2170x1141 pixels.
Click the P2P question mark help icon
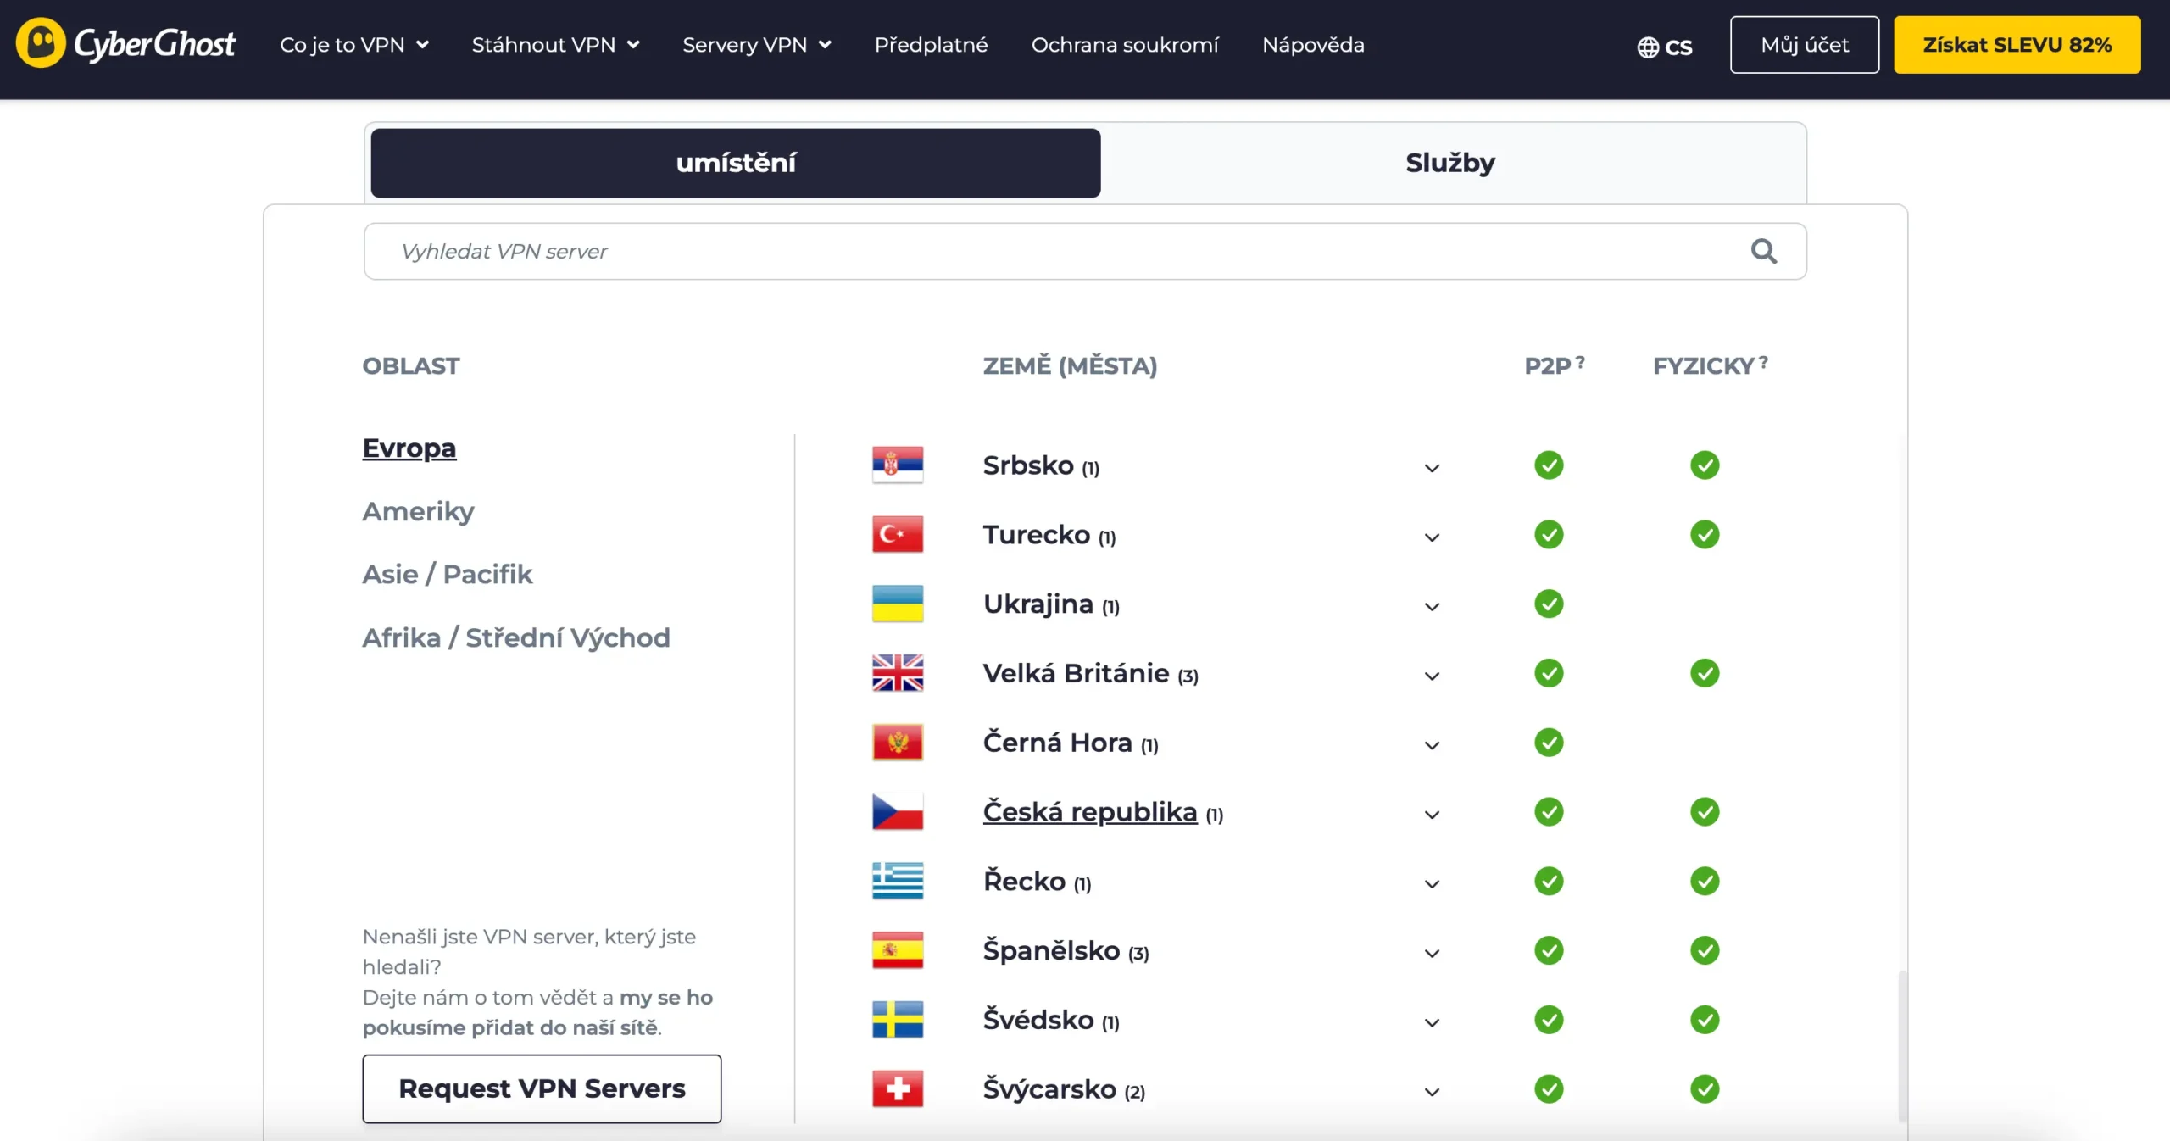tap(1580, 361)
